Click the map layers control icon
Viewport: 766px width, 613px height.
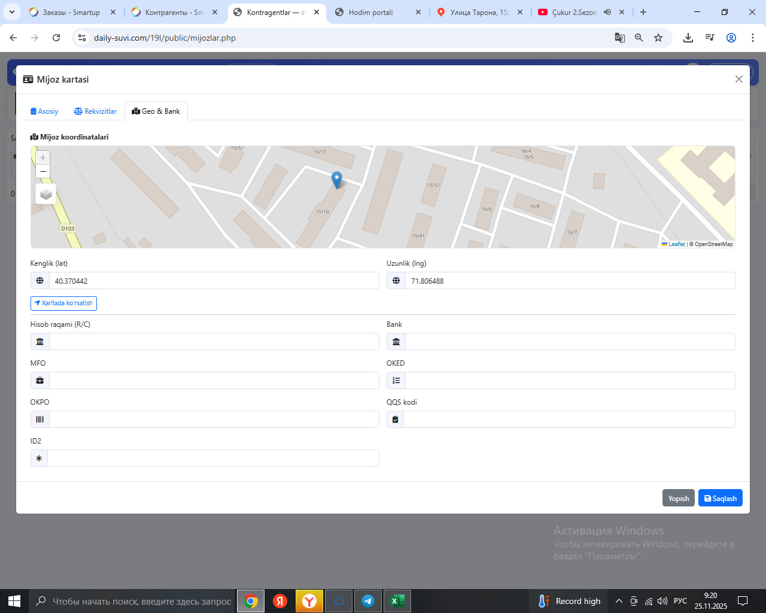(46, 195)
